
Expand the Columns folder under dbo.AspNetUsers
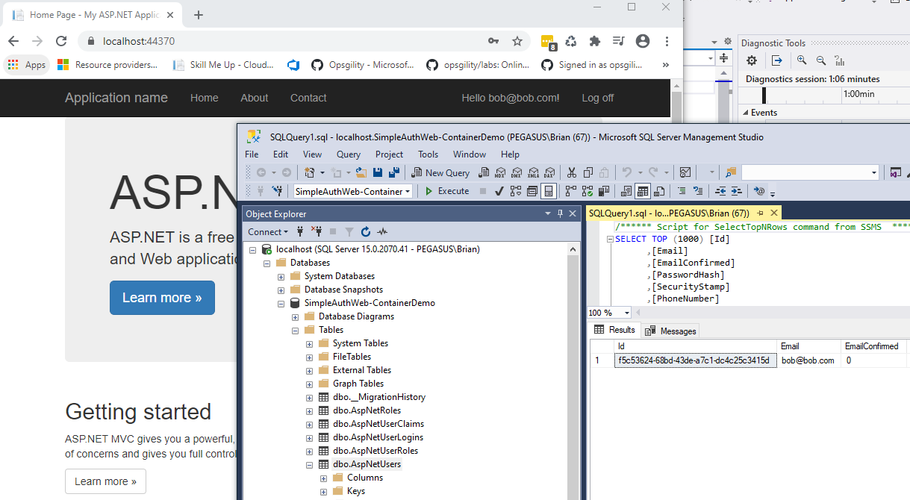point(323,478)
